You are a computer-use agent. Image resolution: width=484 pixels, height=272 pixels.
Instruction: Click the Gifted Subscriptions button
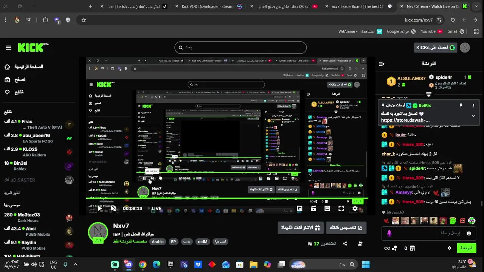(x=301, y=228)
